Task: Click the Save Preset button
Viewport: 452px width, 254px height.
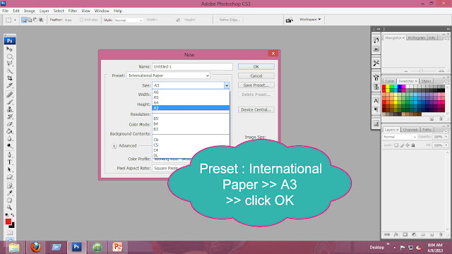Action: pyautogui.click(x=256, y=85)
